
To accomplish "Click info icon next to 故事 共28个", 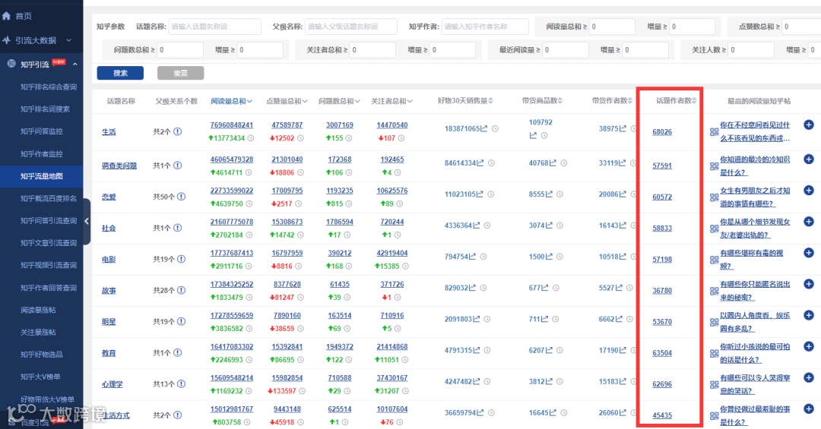I will pos(181,290).
